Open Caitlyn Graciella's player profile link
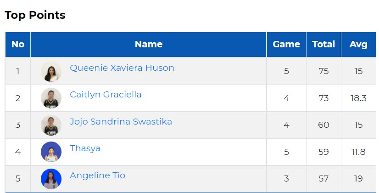379x193 pixels. coord(106,95)
